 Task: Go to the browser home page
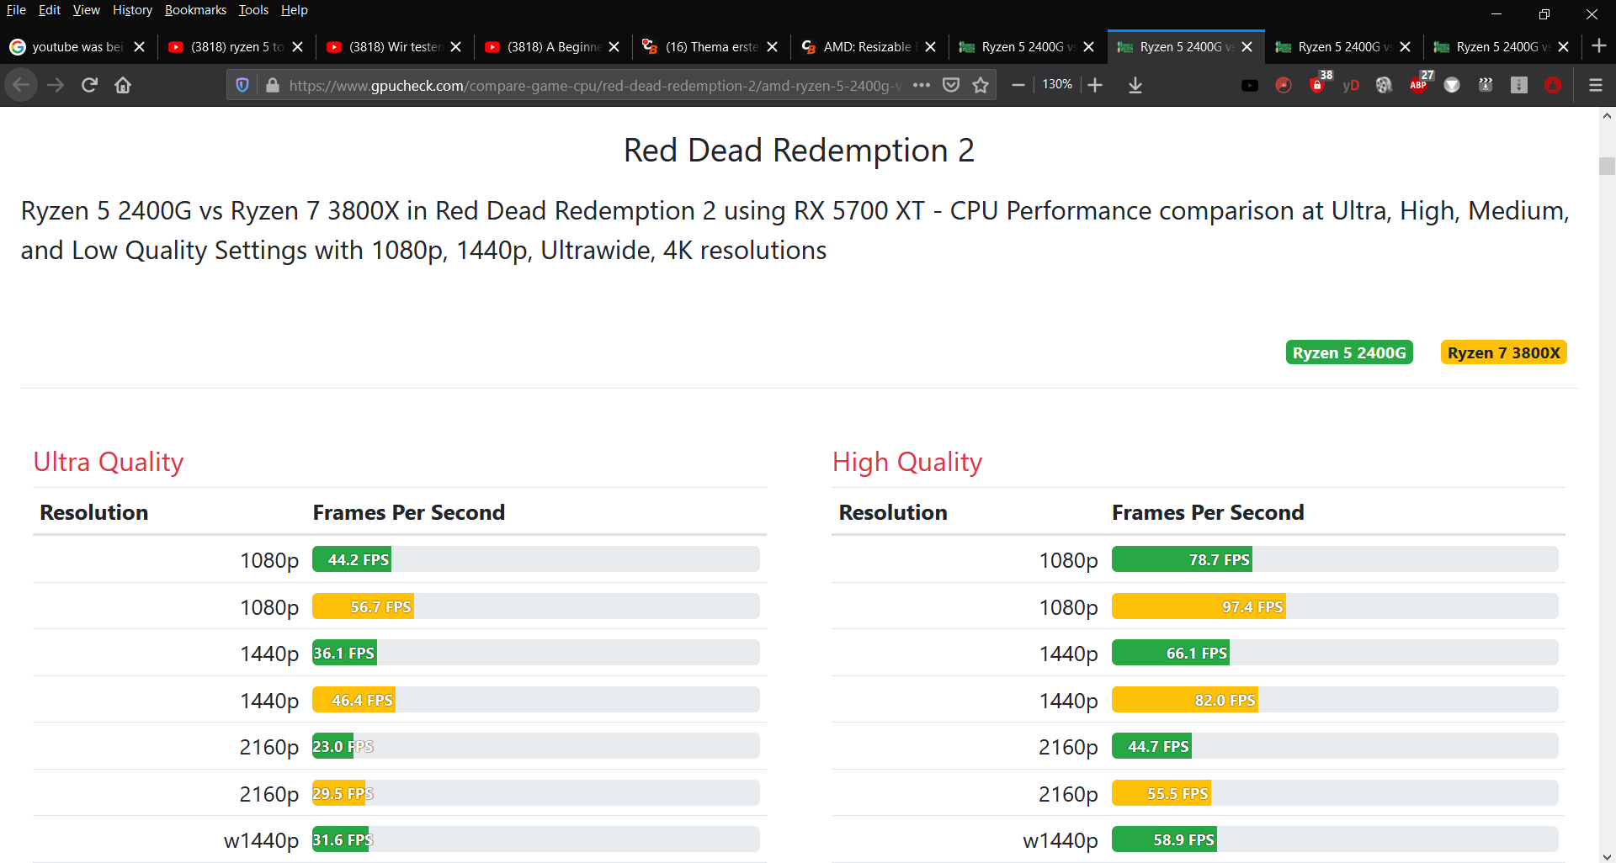123,85
